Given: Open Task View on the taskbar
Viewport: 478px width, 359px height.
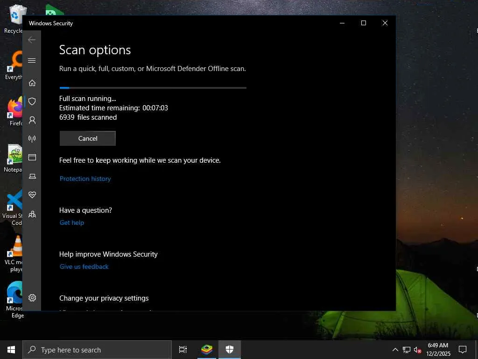Looking at the screenshot, I should [183, 350].
